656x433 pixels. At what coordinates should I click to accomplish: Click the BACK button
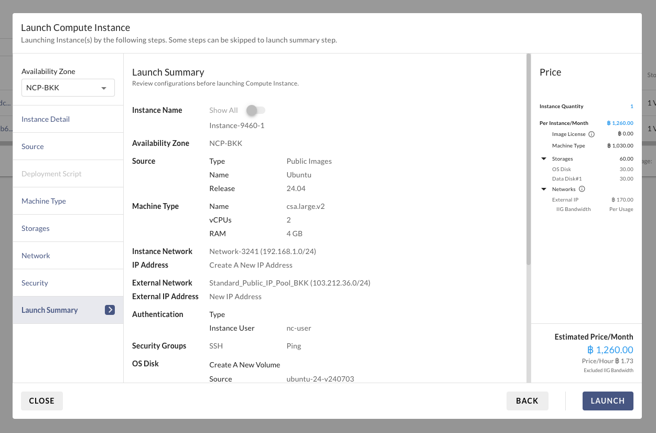[x=527, y=400]
